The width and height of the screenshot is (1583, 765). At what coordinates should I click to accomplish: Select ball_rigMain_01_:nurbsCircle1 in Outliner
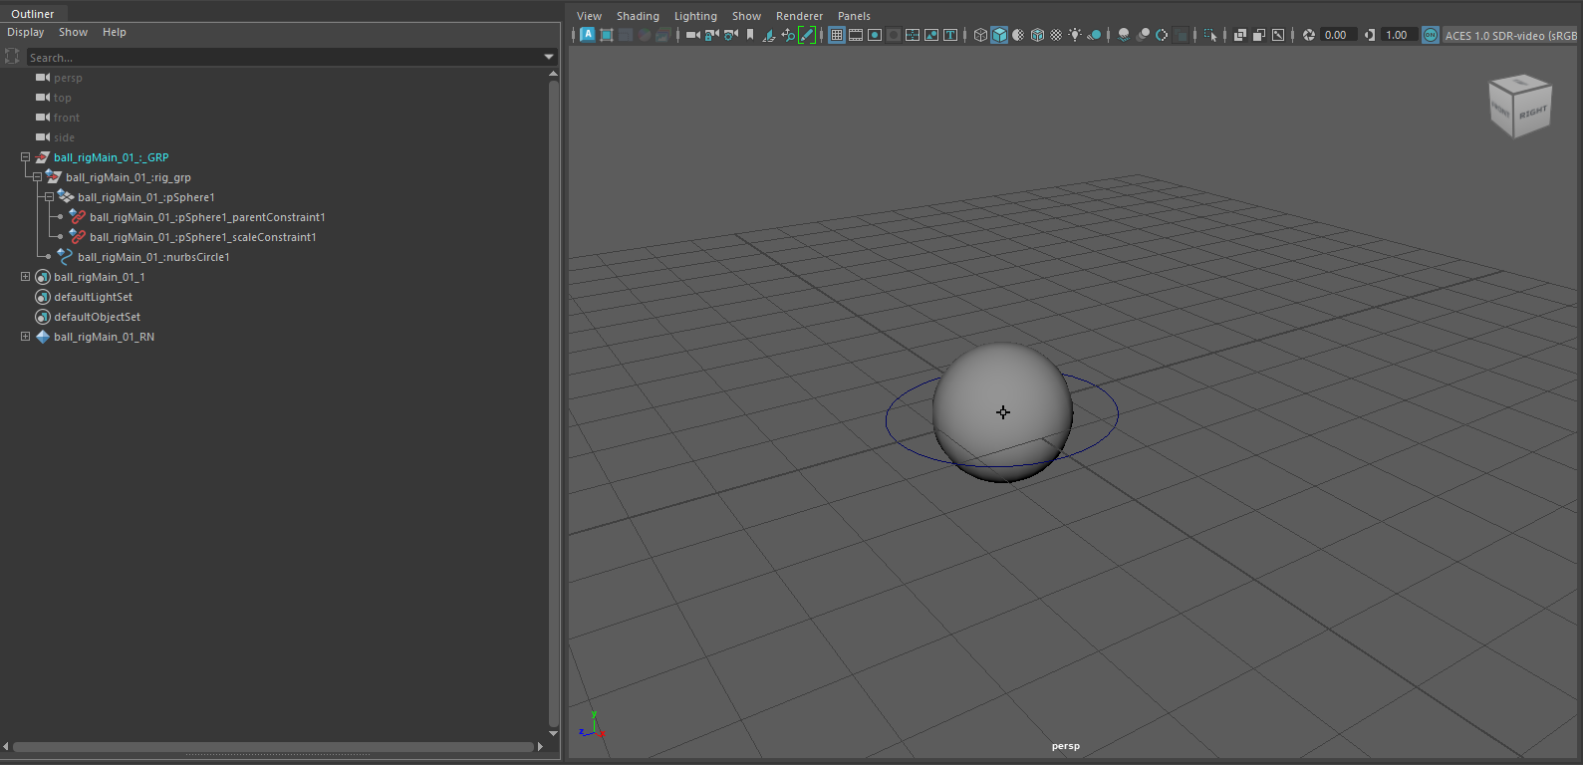153,257
